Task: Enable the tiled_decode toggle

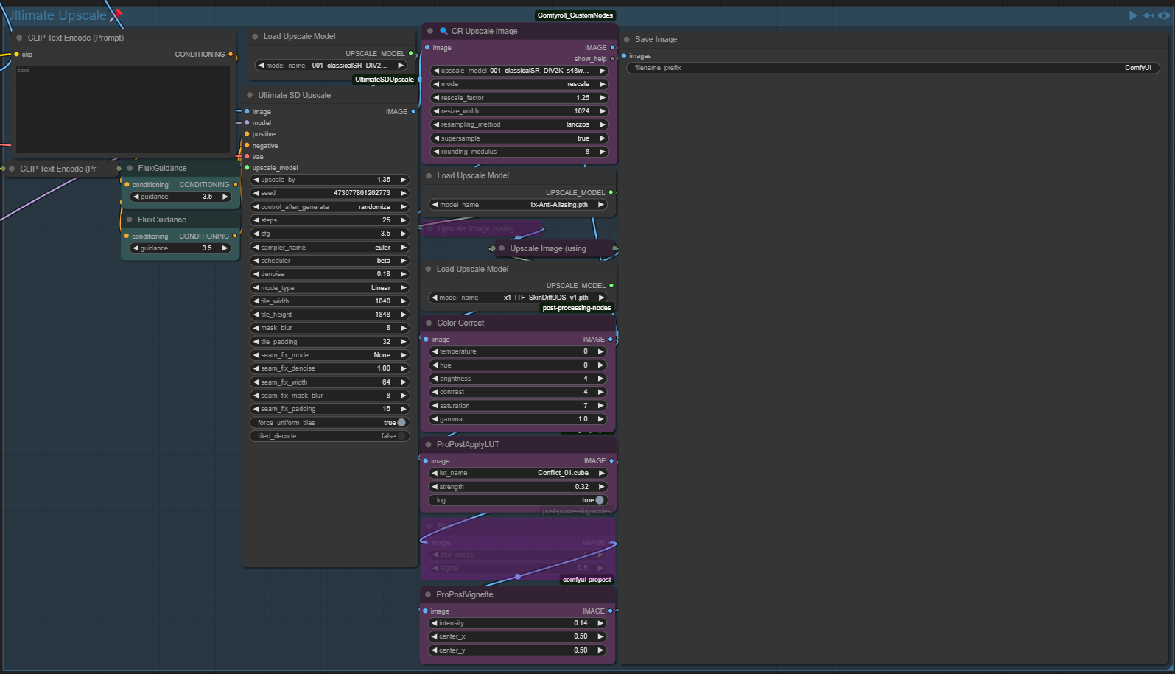Action: [x=401, y=436]
